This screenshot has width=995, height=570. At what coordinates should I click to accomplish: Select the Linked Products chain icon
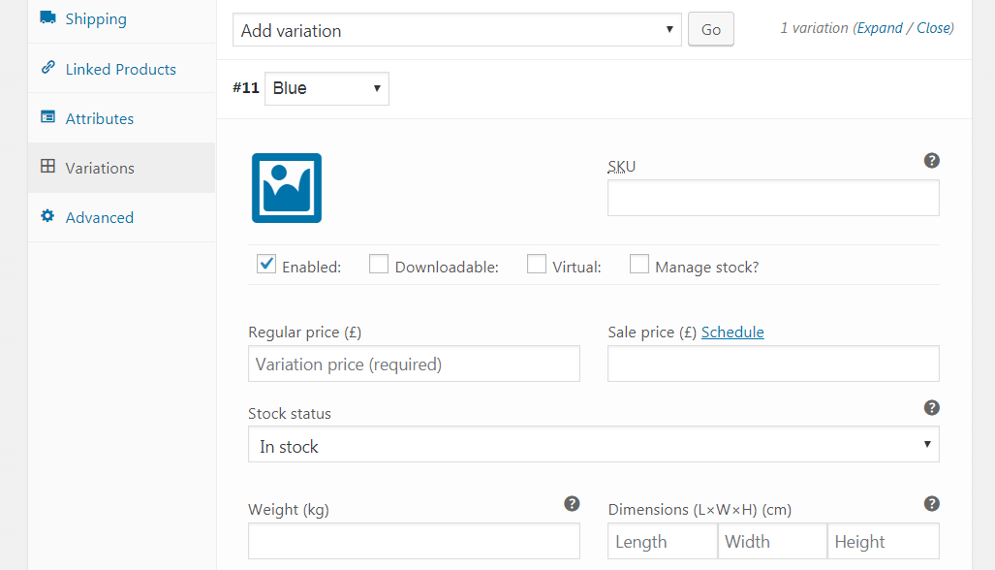pyautogui.click(x=47, y=68)
